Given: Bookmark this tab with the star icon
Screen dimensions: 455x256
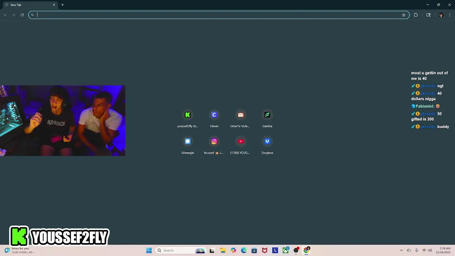Looking at the screenshot, I should click(x=404, y=15).
